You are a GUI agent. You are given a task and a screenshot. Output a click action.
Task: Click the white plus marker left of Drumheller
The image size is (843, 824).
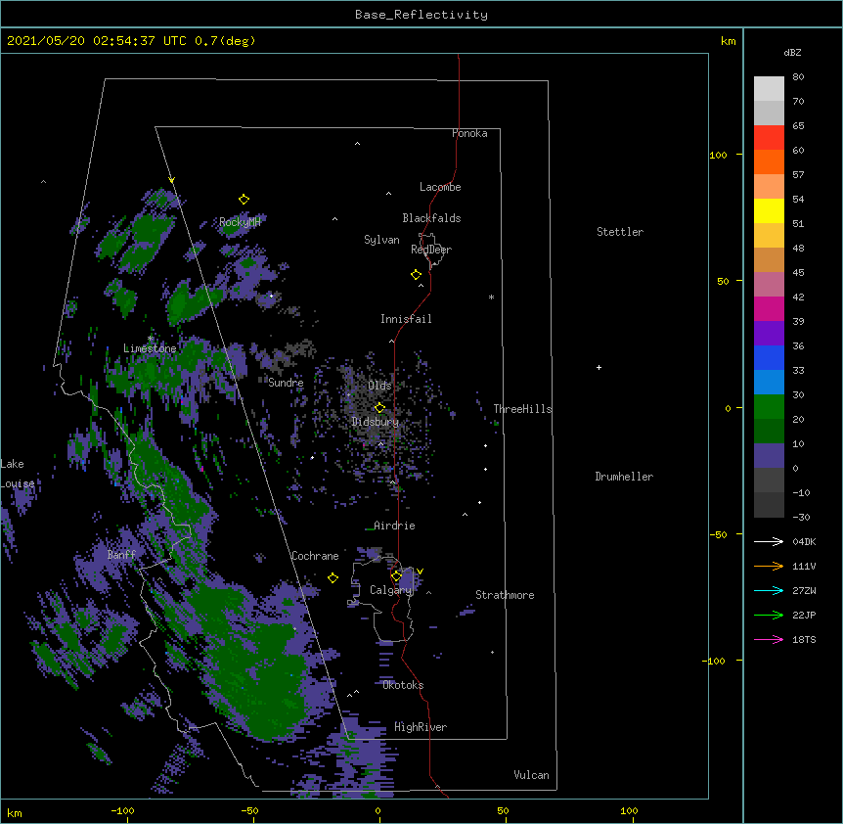point(599,367)
